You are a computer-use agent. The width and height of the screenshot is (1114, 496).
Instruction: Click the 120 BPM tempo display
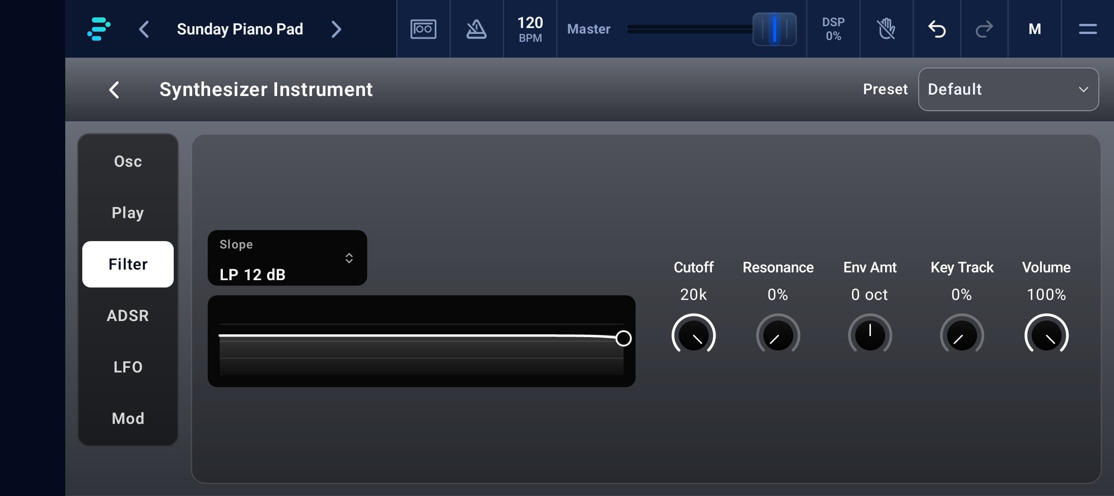530,29
